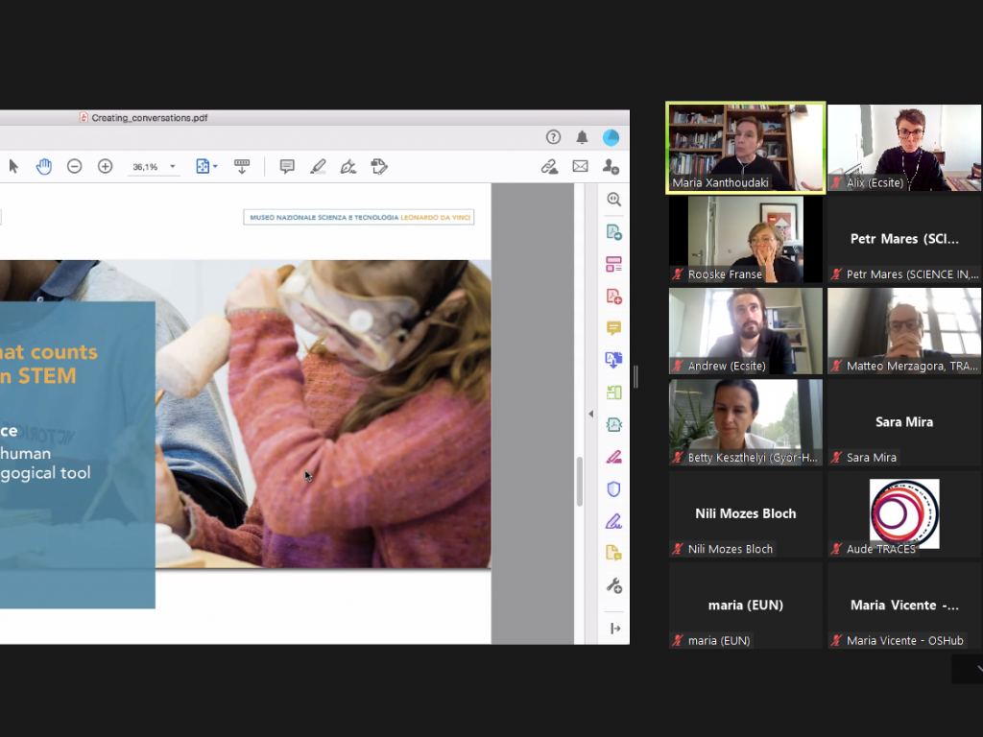Click the zoom in plus button
This screenshot has width=983, height=737.
coord(106,166)
